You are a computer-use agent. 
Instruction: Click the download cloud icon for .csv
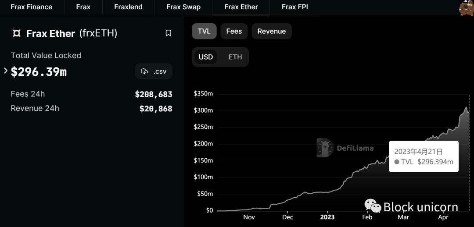pos(144,71)
